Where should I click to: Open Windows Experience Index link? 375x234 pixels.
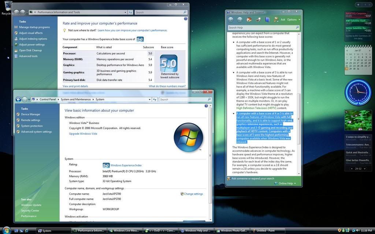pyautogui.click(x=126, y=165)
